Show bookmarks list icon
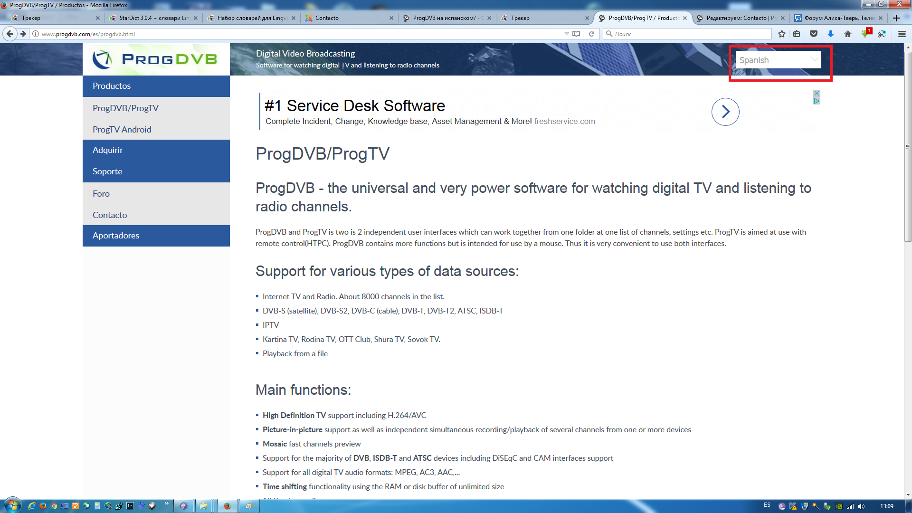Image resolution: width=912 pixels, height=513 pixels. click(x=797, y=34)
